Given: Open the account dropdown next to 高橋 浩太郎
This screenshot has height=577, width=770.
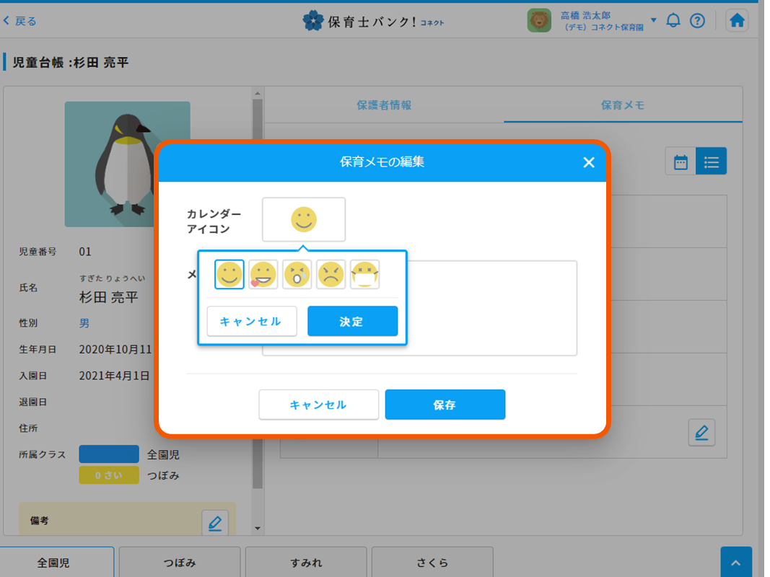Looking at the screenshot, I should pyautogui.click(x=653, y=20).
